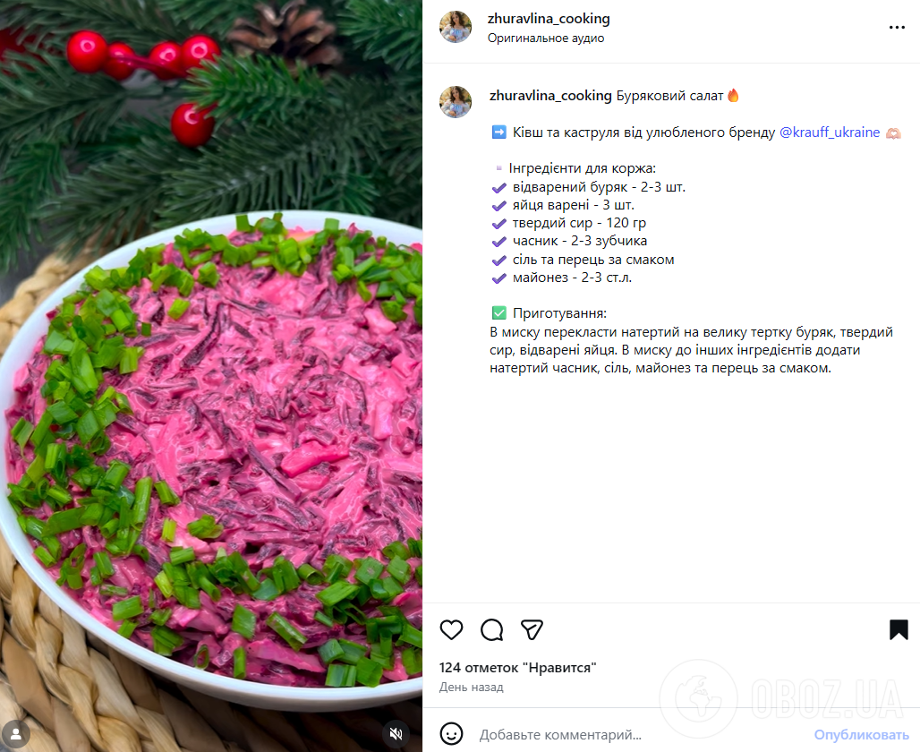Open zhuravlina_cooking username in caption
This screenshot has width=920, height=752.
(550, 96)
